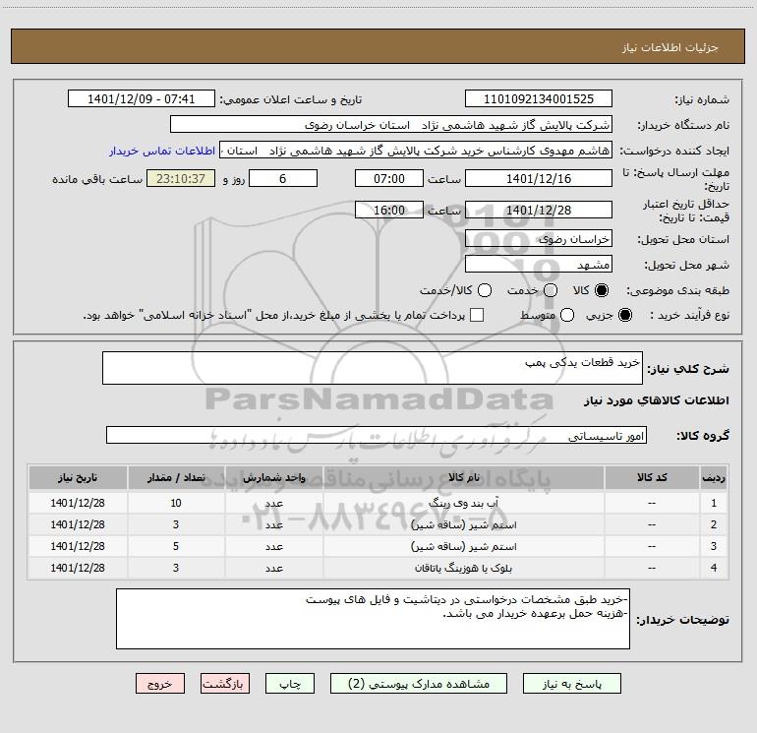
Task: Open the اطلاعات تماس خریدار link
Action: (162, 151)
